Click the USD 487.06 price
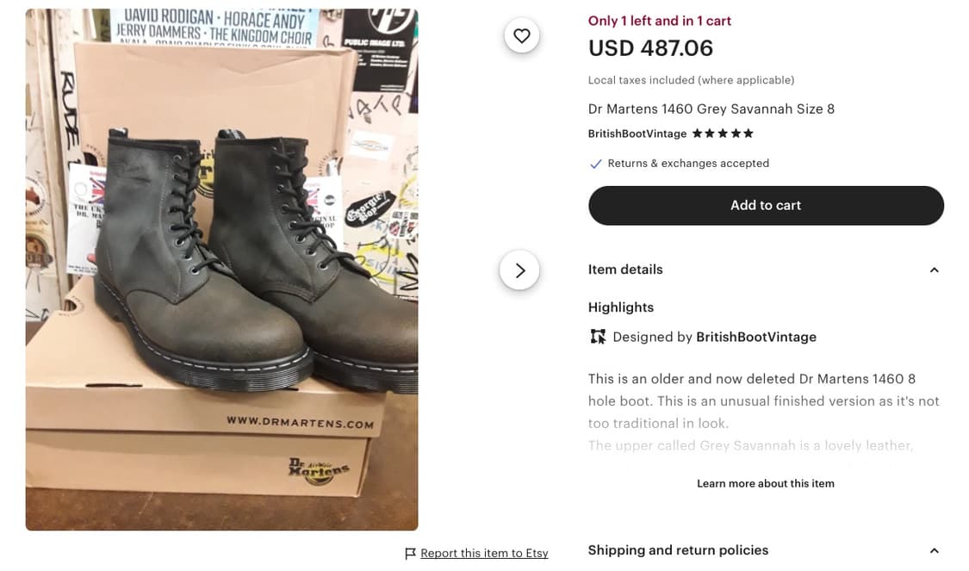 650,48
